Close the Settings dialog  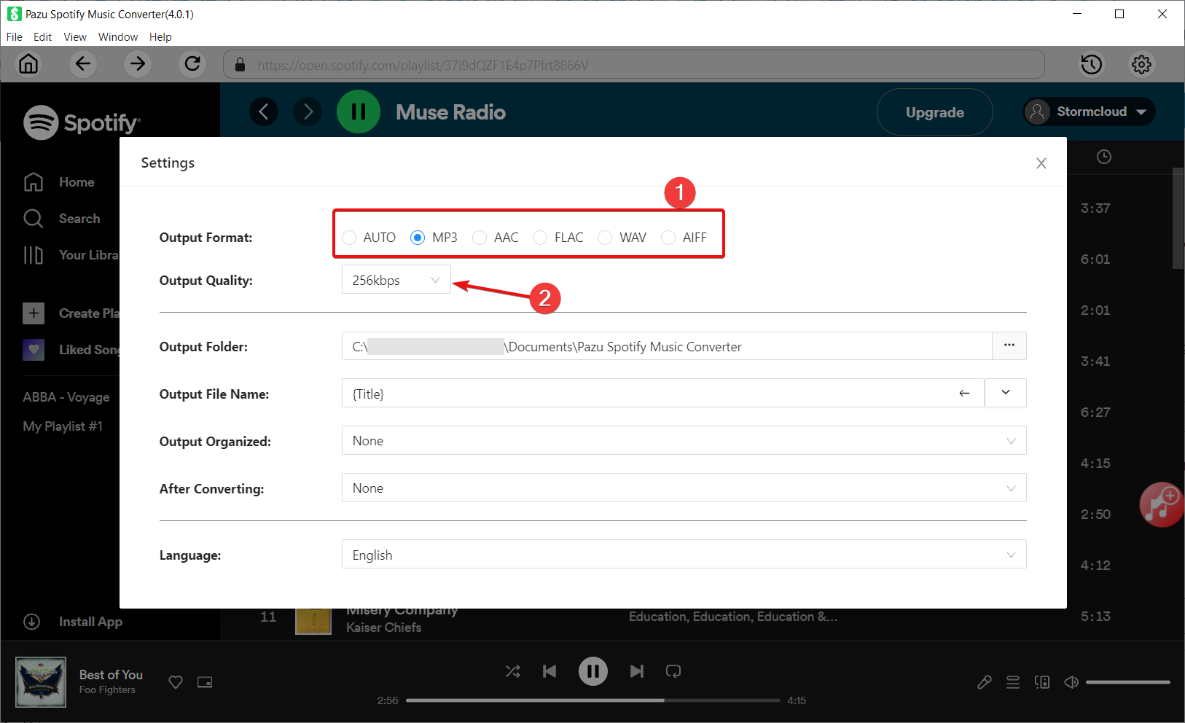pos(1041,163)
